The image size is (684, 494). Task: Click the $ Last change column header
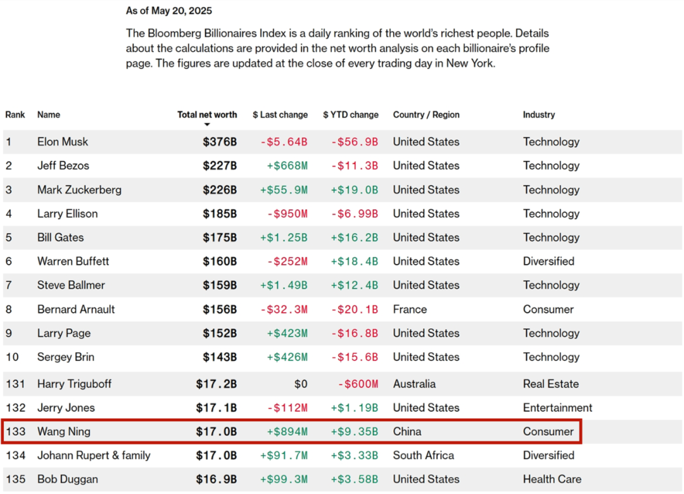coord(280,115)
